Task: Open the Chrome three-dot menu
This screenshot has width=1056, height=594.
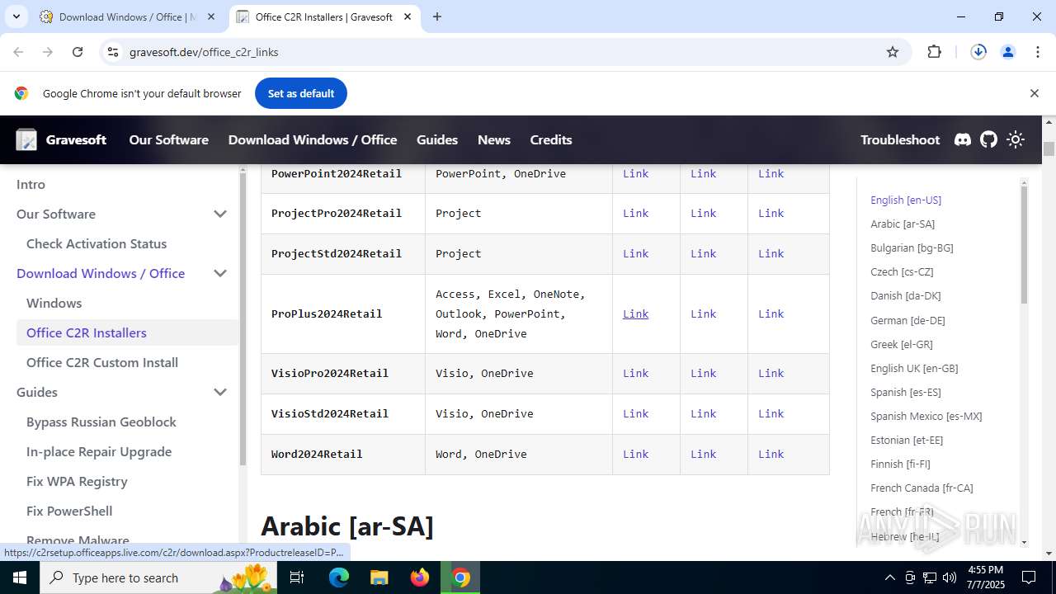Action: (1038, 52)
